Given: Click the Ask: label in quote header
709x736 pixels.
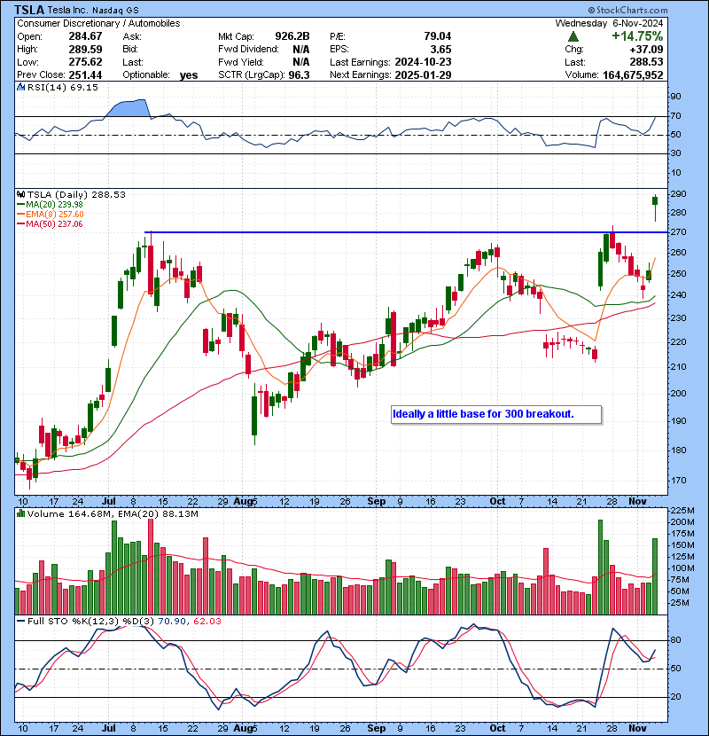Looking at the screenshot, I should pos(132,36).
